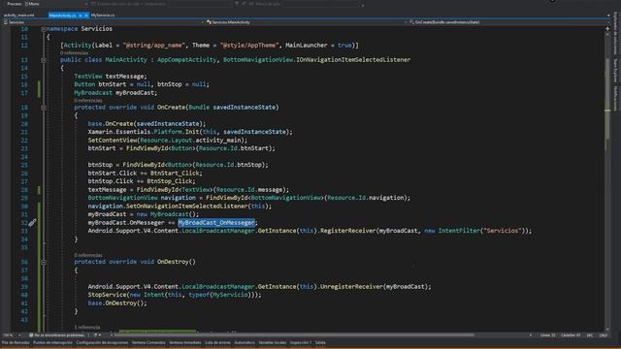Click the scroll up arrow of the editor
This screenshot has width=621, height=349.
click(607, 35)
